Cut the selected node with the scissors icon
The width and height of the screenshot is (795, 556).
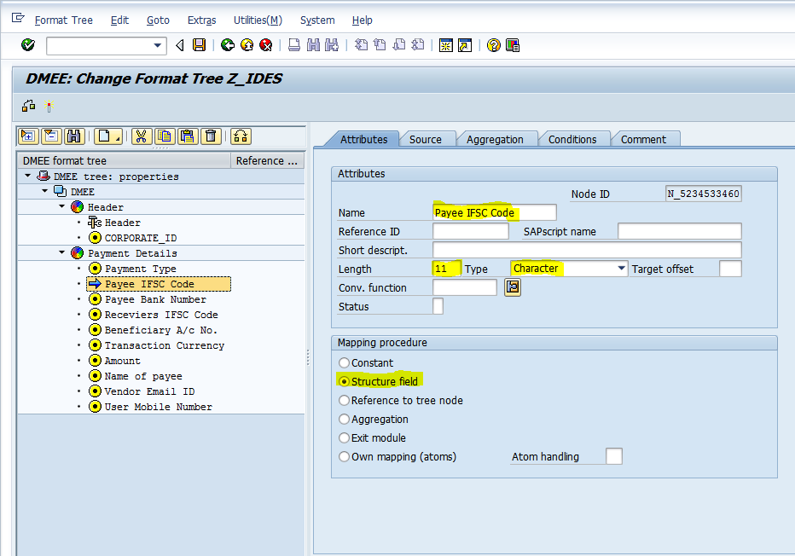click(x=142, y=136)
